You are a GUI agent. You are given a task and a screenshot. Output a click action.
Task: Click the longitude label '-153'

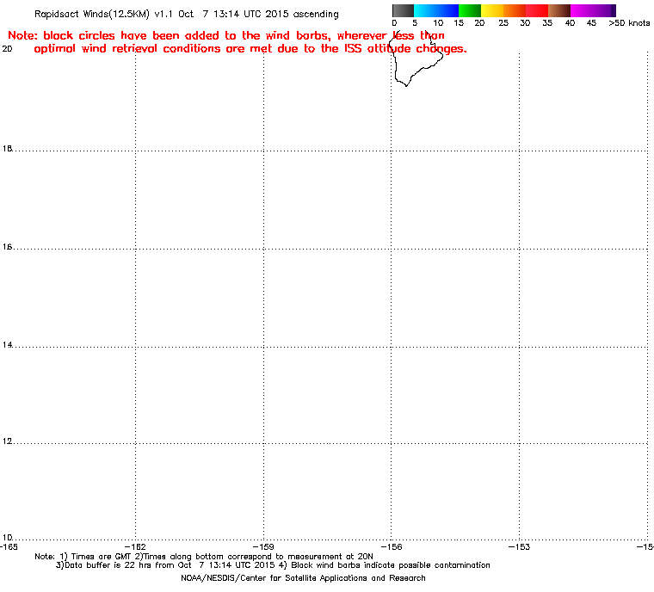pos(519,546)
